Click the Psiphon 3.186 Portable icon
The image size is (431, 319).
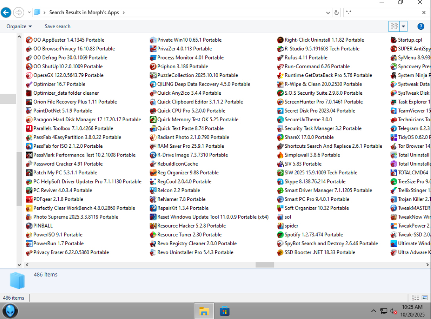153,67
